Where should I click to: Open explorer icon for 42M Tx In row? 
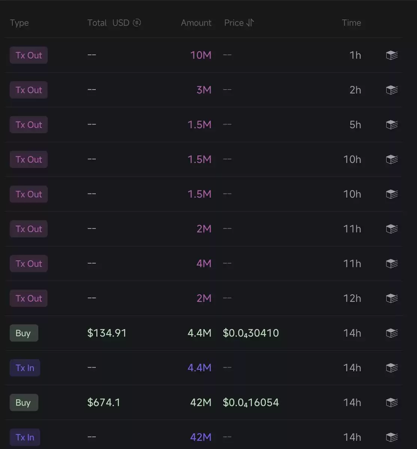tap(392, 437)
